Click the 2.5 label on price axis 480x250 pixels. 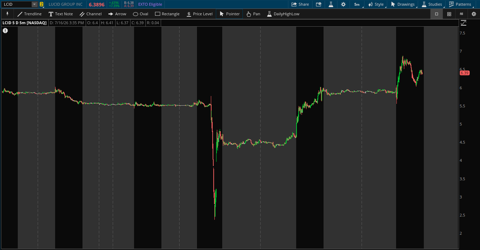coord(462,215)
